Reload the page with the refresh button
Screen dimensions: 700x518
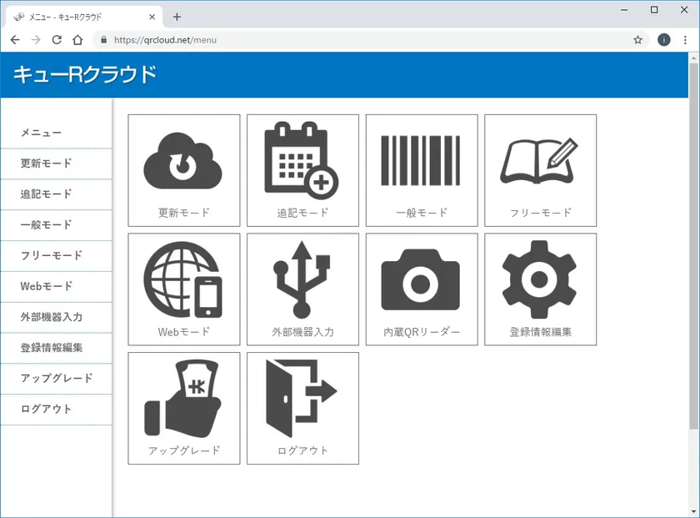[57, 39]
